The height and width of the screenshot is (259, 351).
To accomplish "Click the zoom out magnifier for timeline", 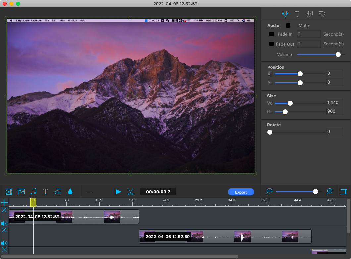I will click(x=269, y=191).
